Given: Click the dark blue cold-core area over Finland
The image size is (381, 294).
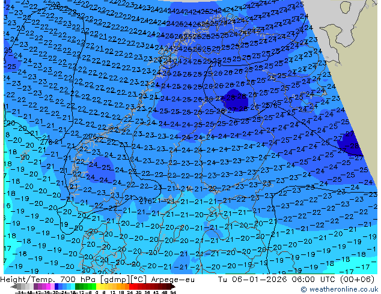Looking at the screenshot, I should [x=235, y=100].
